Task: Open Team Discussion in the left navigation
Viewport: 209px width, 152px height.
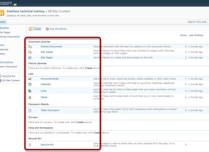Action: [9, 67]
